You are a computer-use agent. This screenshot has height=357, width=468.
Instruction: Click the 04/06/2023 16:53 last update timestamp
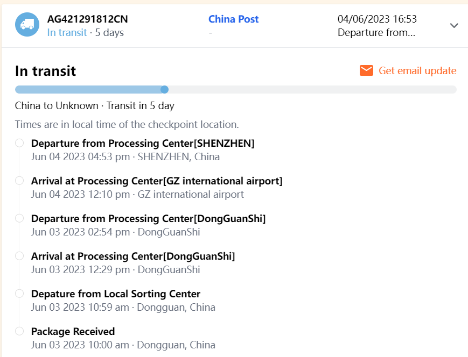pyautogui.click(x=377, y=19)
